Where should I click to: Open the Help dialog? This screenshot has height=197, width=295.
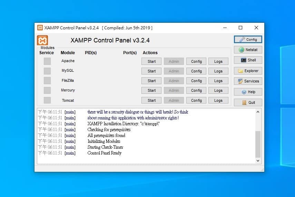coord(248,92)
